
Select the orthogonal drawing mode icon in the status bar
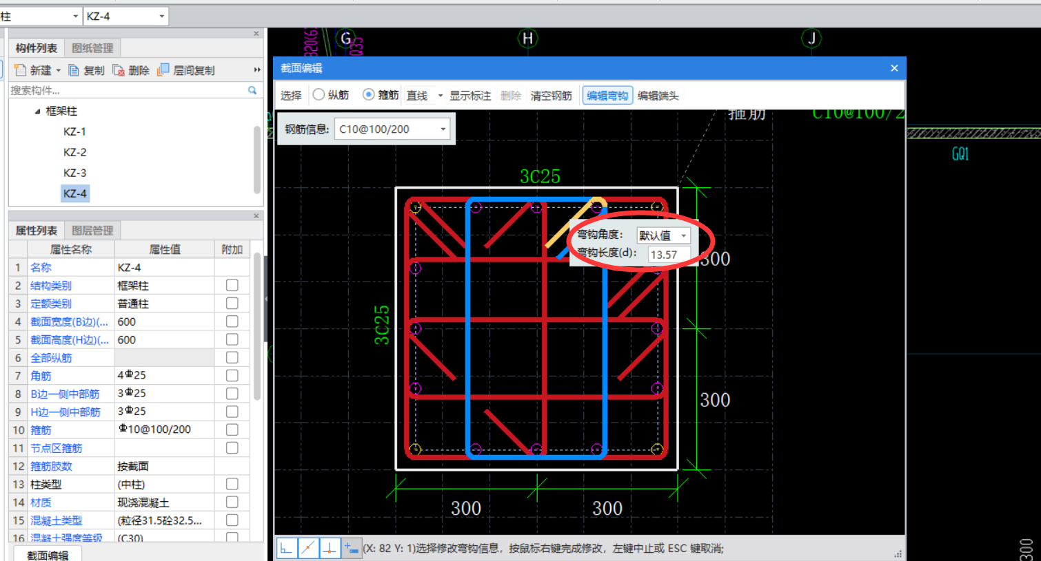286,549
